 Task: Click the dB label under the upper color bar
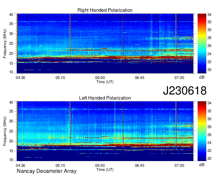(202, 77)
